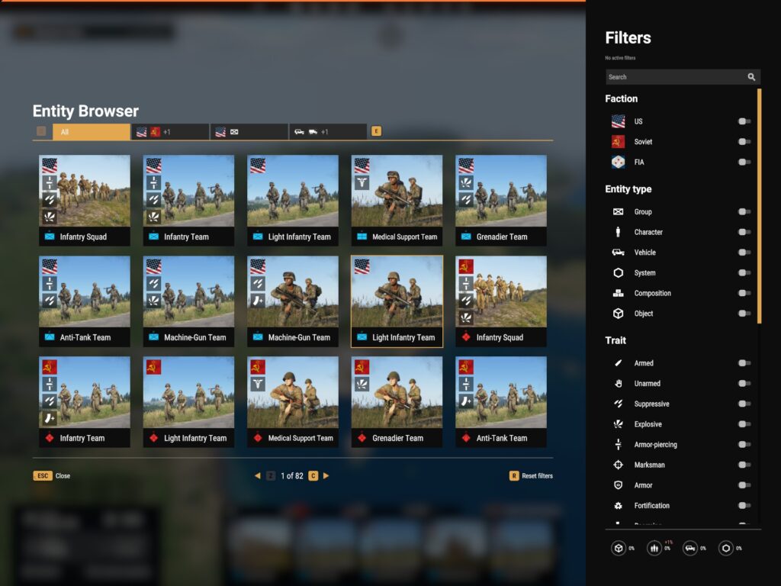Enable the US faction filter toggle
This screenshot has height=586, width=781.
point(744,121)
